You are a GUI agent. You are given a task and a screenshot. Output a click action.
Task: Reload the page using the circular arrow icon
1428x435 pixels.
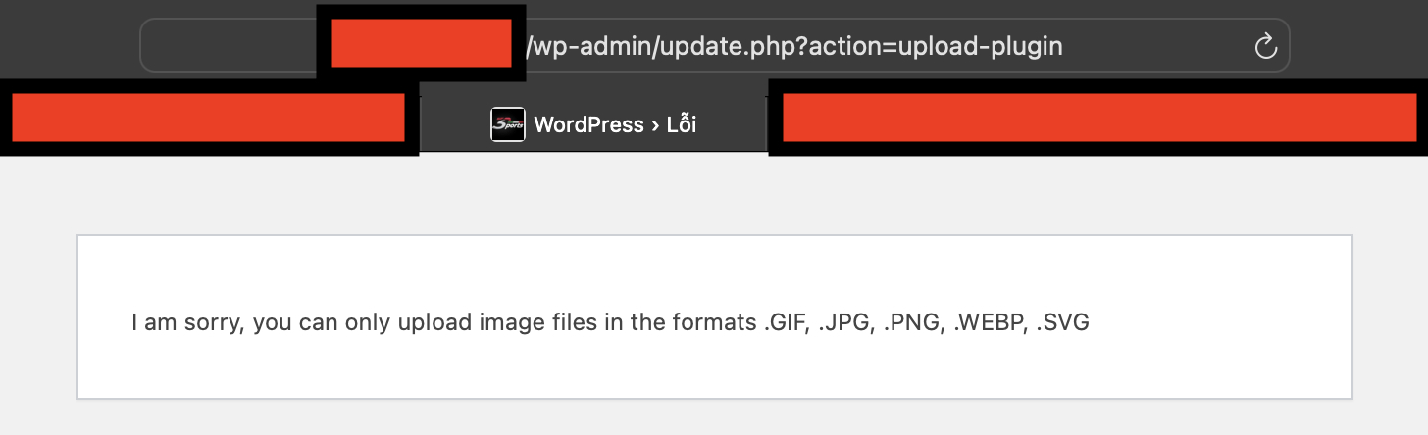click(1265, 45)
